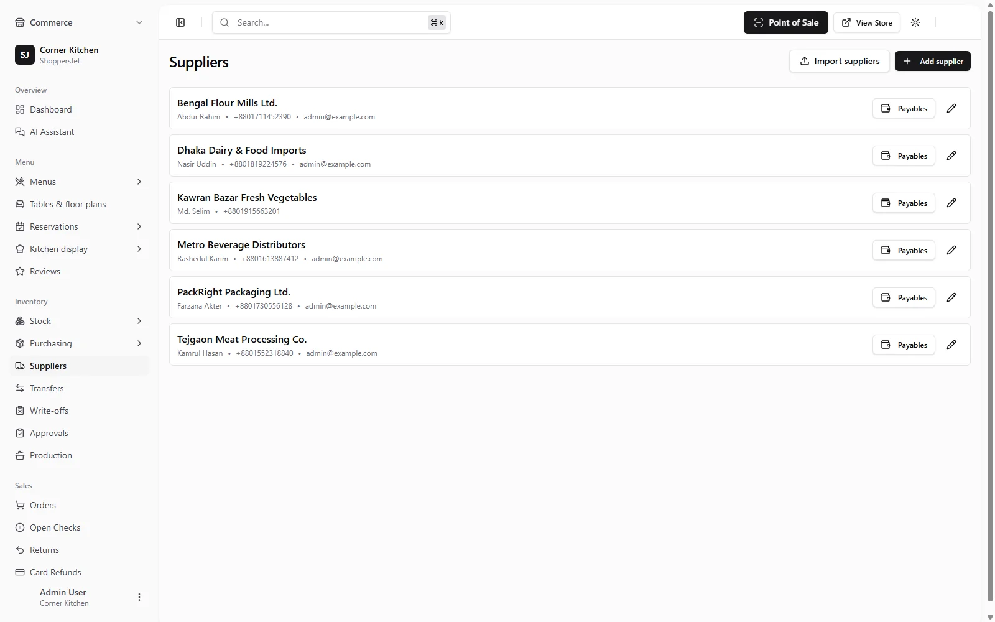995x622 pixels.
Task: Navigate to Reviews
Action: tap(79, 271)
